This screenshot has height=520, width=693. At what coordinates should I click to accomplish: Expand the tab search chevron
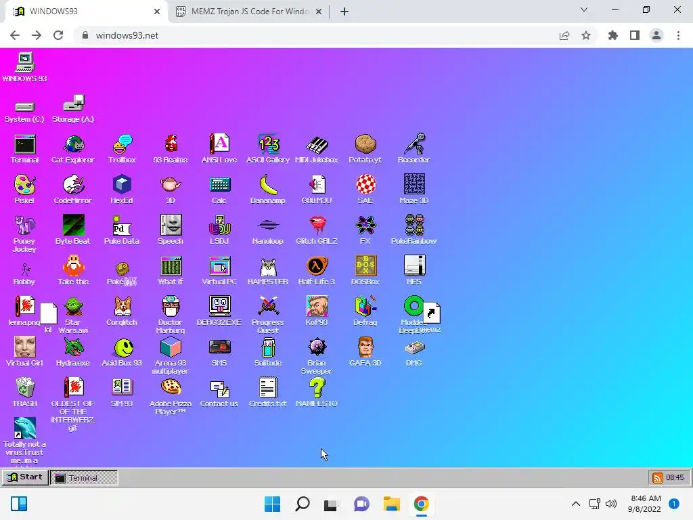point(584,9)
